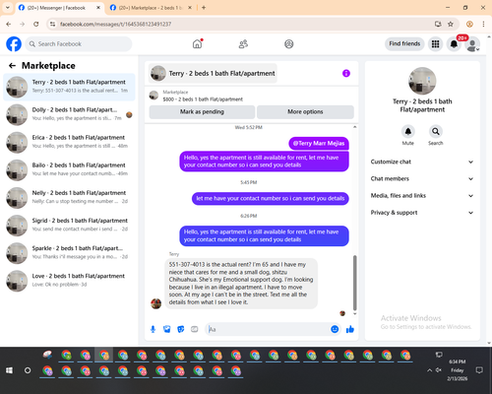Expand Media, files and links section
The height and width of the screenshot is (394, 492).
click(422, 196)
